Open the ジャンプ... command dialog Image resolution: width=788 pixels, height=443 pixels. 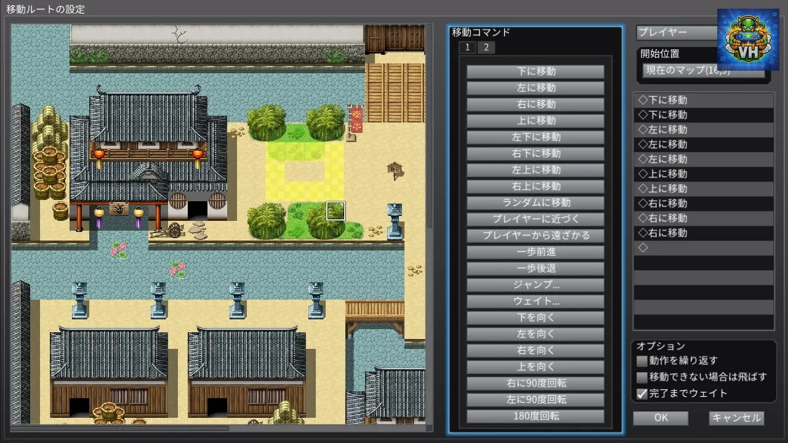point(535,285)
